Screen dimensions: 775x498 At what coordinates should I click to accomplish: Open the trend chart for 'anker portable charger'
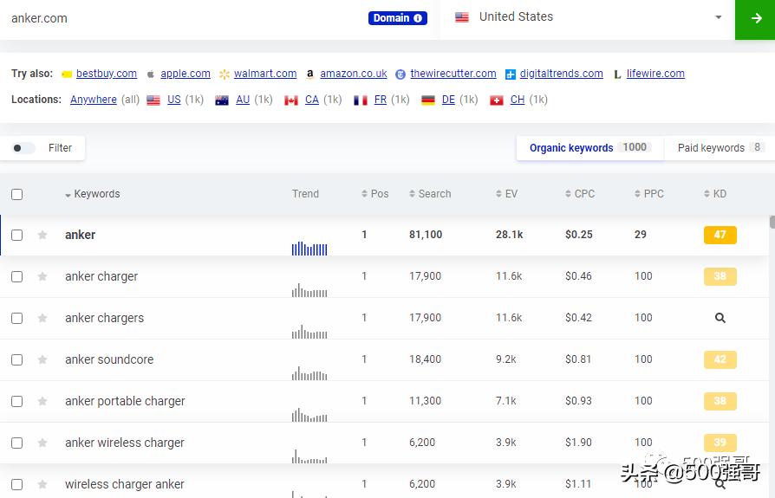tap(309, 415)
